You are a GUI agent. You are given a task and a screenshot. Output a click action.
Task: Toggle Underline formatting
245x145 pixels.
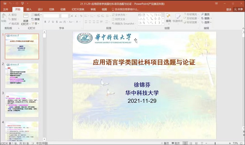tap(53, 22)
